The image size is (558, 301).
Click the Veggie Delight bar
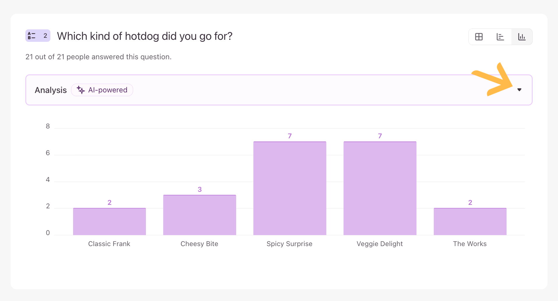tap(380, 188)
